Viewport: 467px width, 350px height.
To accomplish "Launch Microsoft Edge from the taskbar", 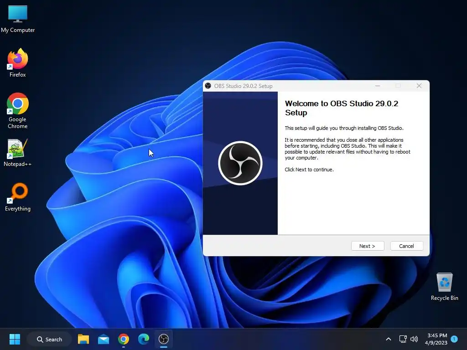I will click(x=144, y=339).
